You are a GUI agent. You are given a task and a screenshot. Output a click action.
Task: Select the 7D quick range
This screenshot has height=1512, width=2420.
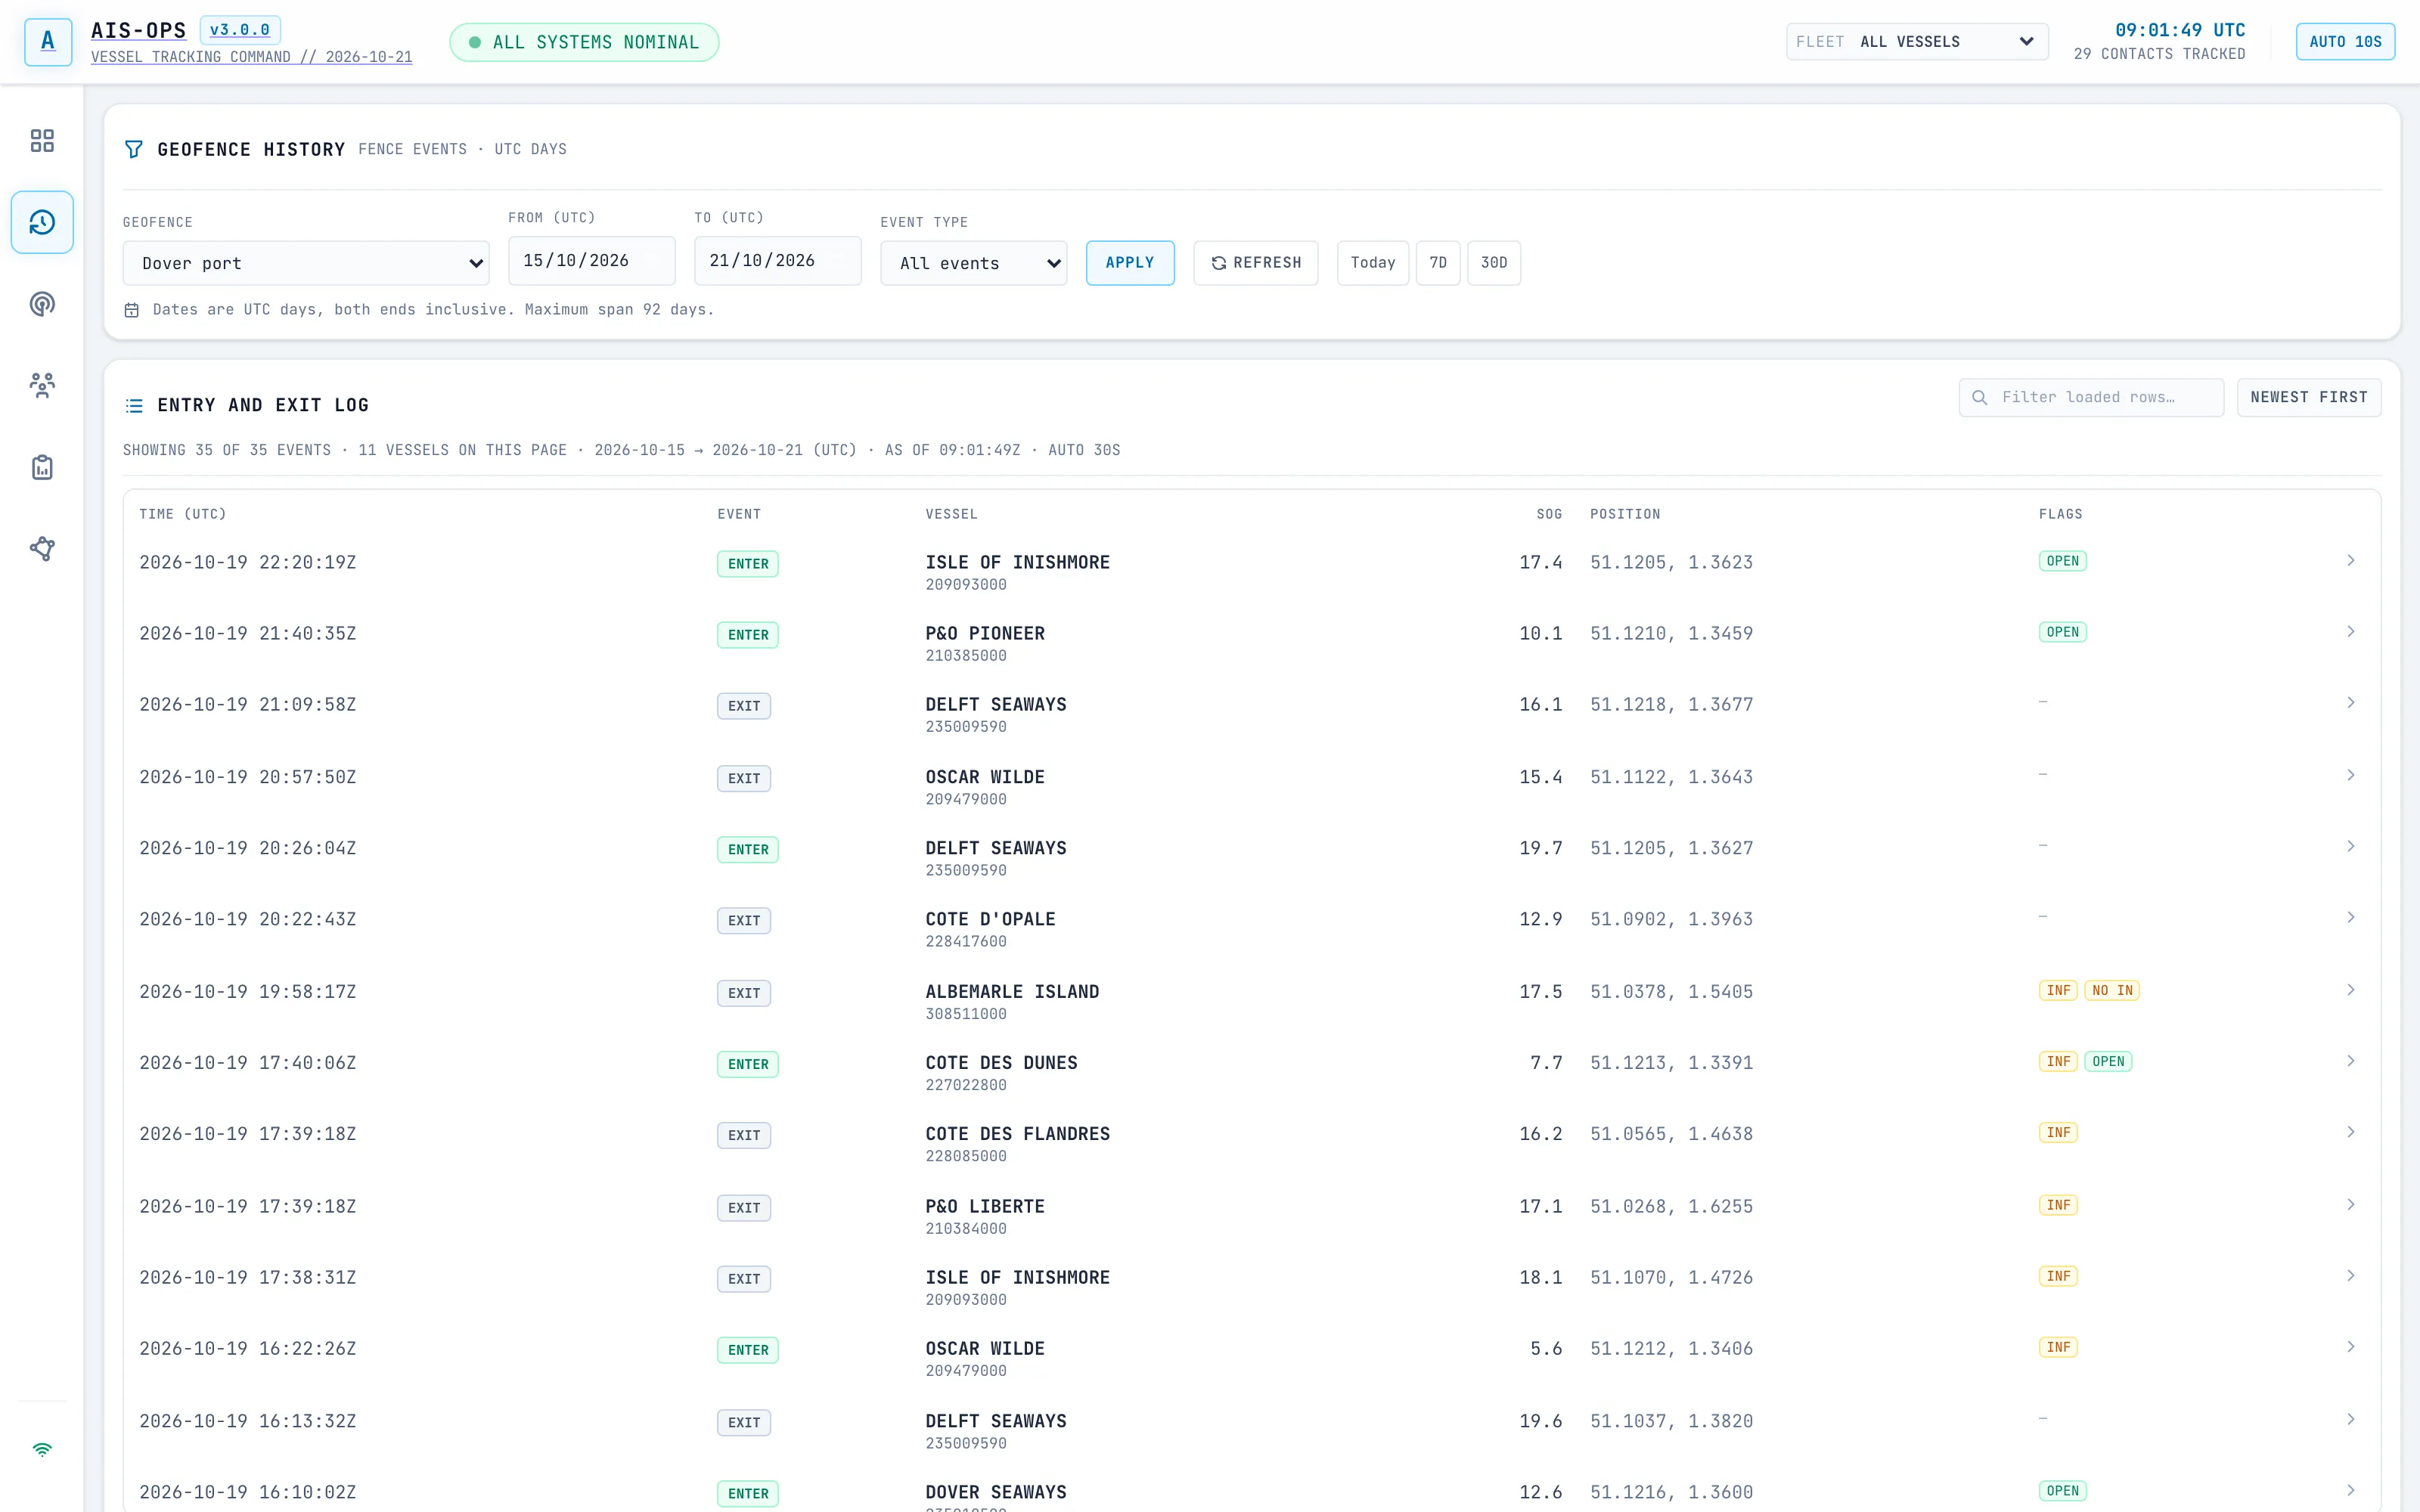tap(1438, 263)
